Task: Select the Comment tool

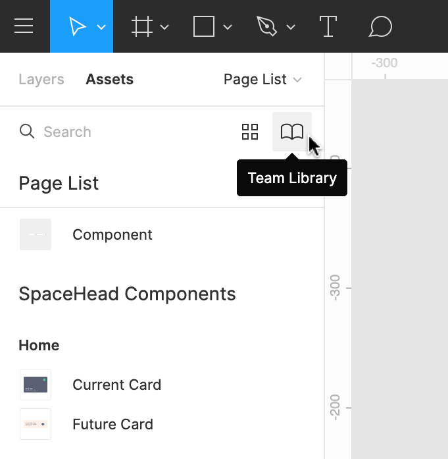Action: click(380, 26)
